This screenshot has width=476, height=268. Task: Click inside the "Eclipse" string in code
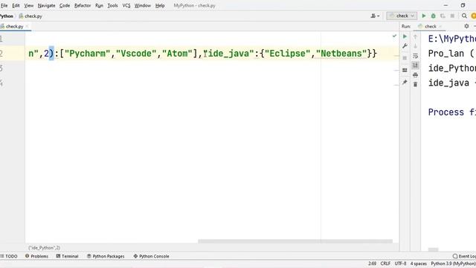288,54
